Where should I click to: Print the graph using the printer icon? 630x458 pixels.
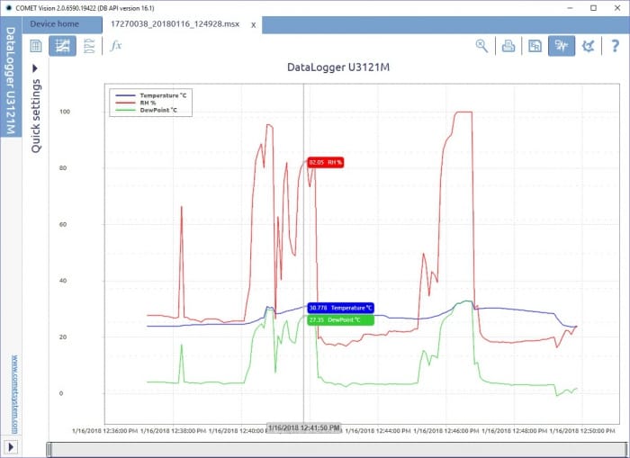tap(508, 46)
